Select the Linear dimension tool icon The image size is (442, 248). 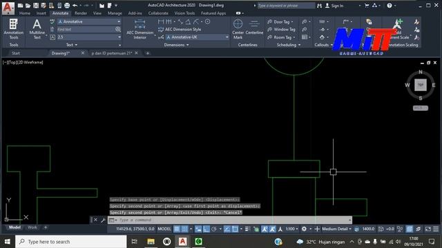click(x=161, y=21)
